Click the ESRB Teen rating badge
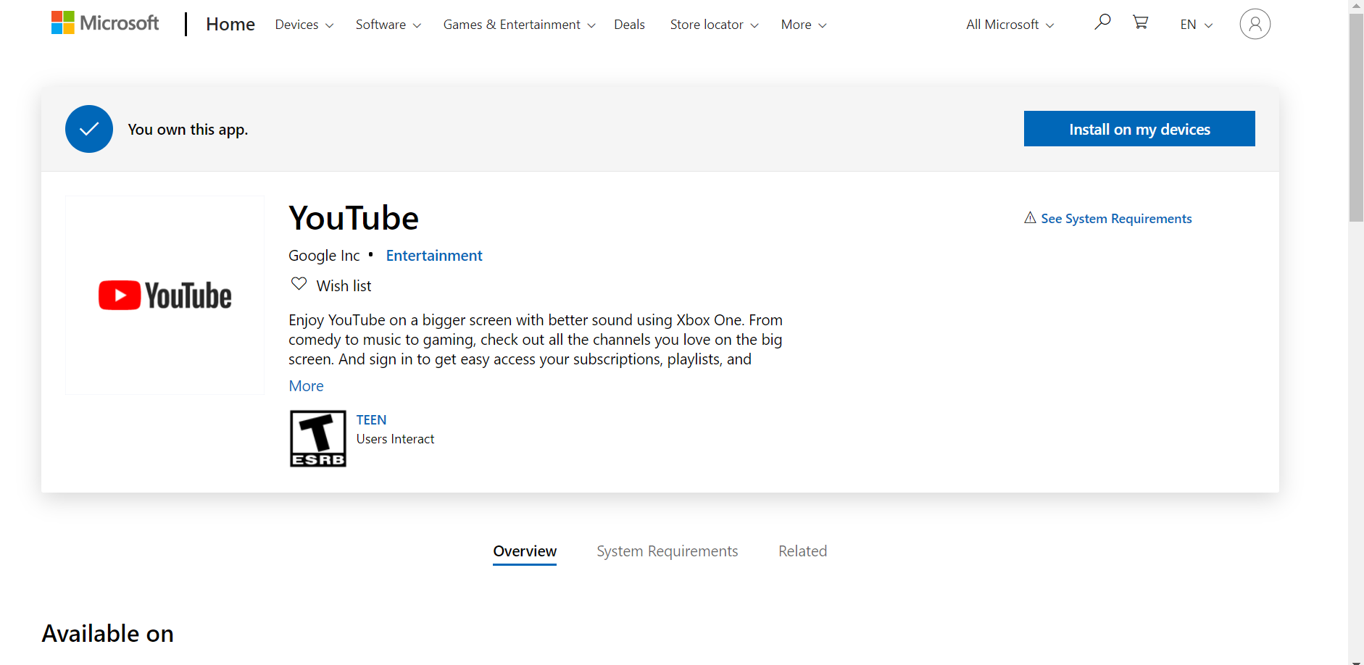1364x665 pixels. coord(318,438)
